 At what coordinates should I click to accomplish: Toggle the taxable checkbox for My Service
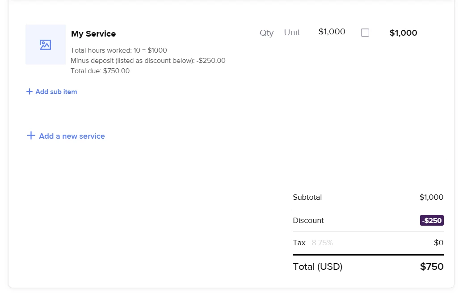point(365,33)
